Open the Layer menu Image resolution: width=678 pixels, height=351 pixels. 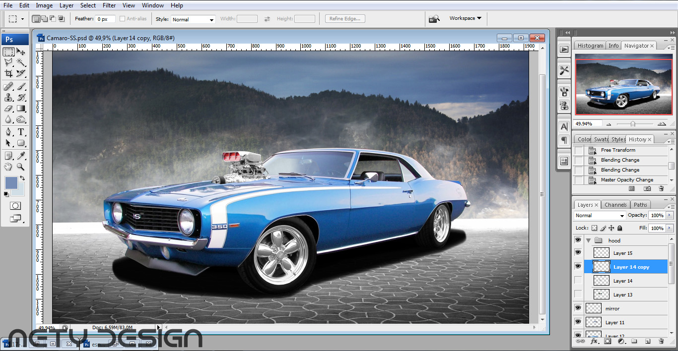pos(67,5)
